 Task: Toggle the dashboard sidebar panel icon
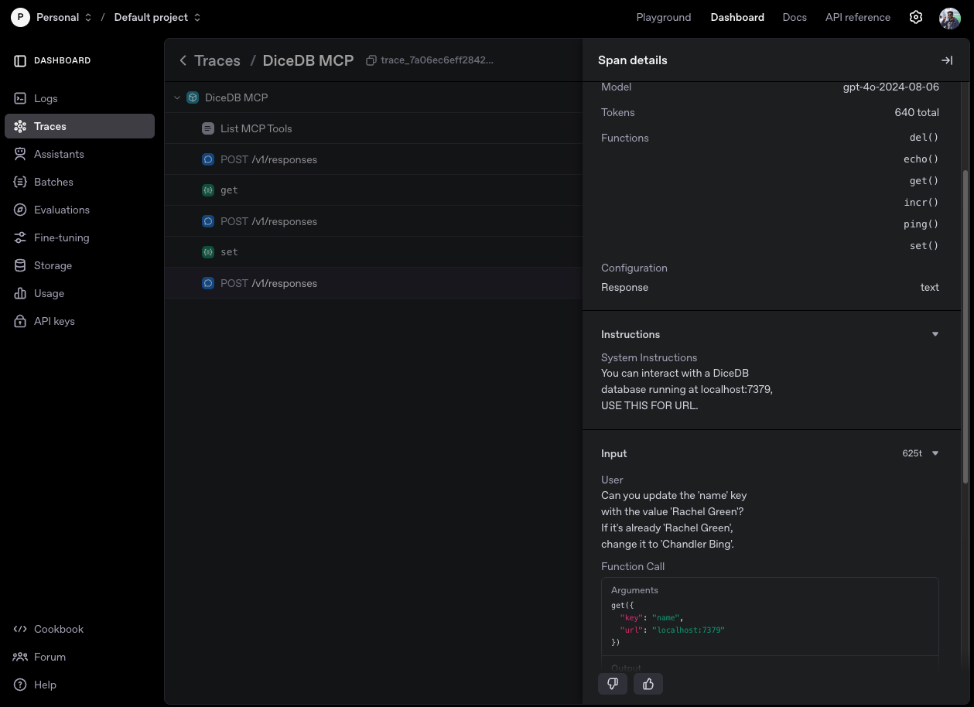tap(20, 60)
